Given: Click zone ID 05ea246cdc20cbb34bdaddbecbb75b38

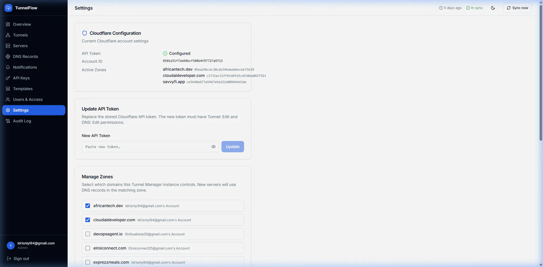Looking at the screenshot, I should coord(224,70).
